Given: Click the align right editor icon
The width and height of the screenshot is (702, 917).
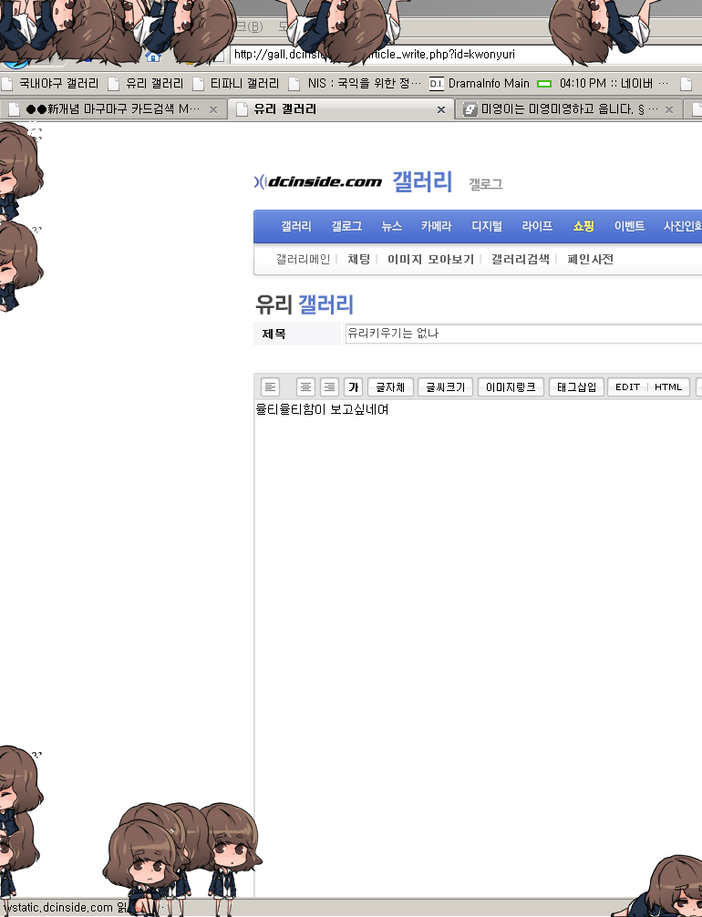Looking at the screenshot, I should [330, 387].
